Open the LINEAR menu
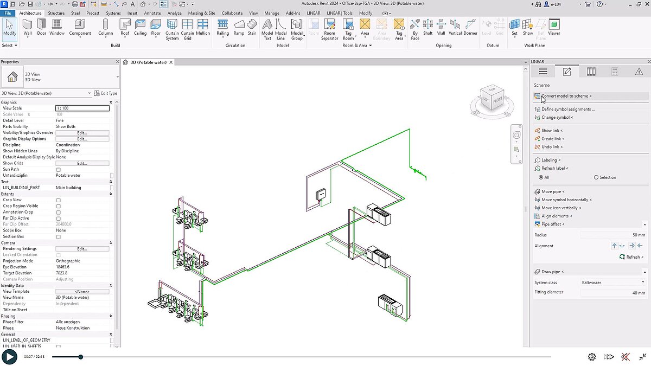The height and width of the screenshot is (366, 651). pos(314,12)
